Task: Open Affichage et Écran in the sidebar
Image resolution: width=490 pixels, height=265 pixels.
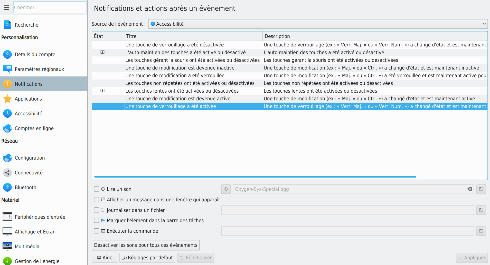Action: [x=44, y=232]
